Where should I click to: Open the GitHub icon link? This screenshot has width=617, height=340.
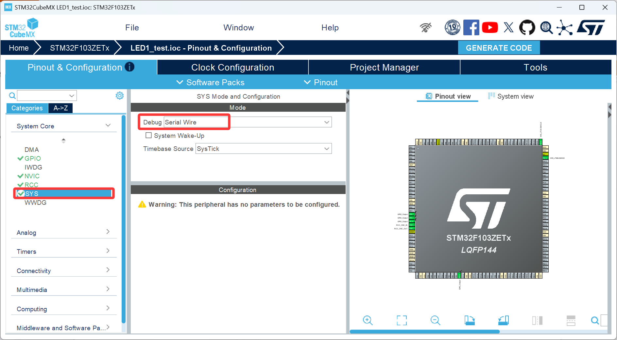(x=527, y=27)
